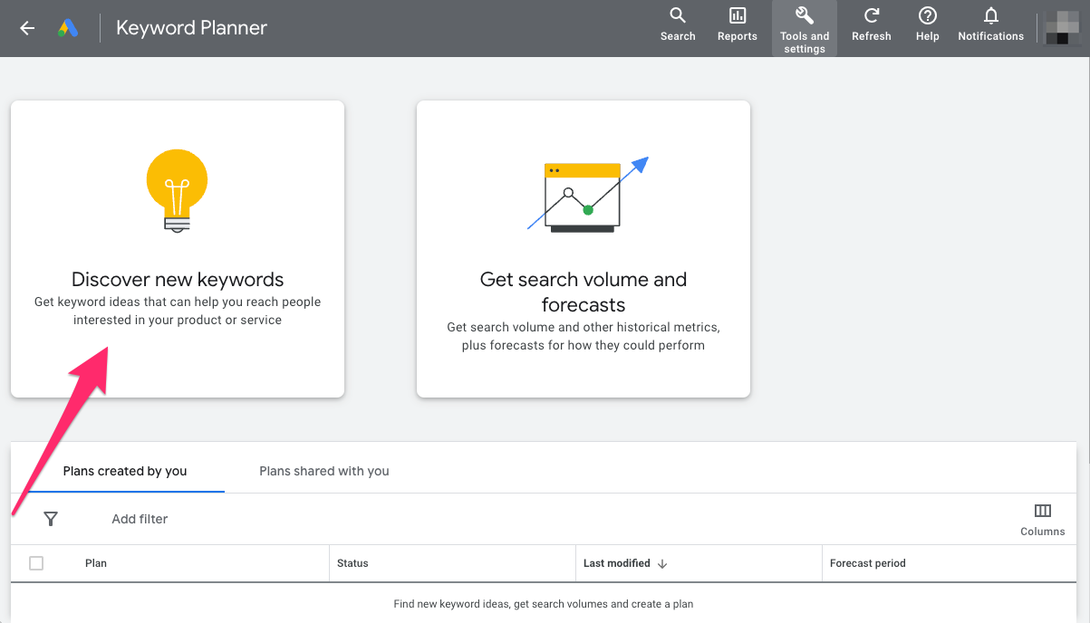The height and width of the screenshot is (623, 1090).
Task: Click the lightbulb icon for new keywords
Action: [x=178, y=191]
